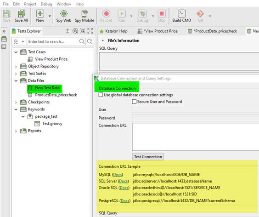Click the Password input field

click(x=196, y=118)
